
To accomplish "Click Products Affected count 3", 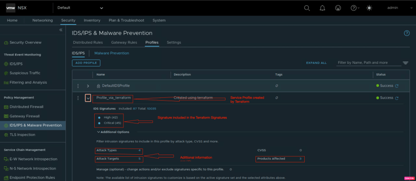I will pyautogui.click(x=301, y=159).
